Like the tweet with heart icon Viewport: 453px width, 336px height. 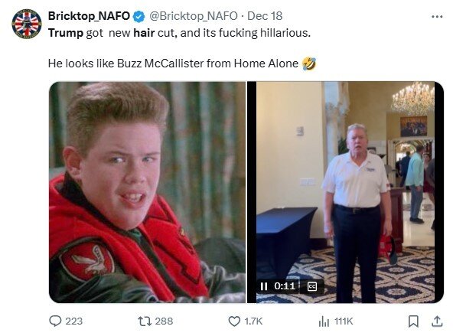pyautogui.click(x=234, y=321)
